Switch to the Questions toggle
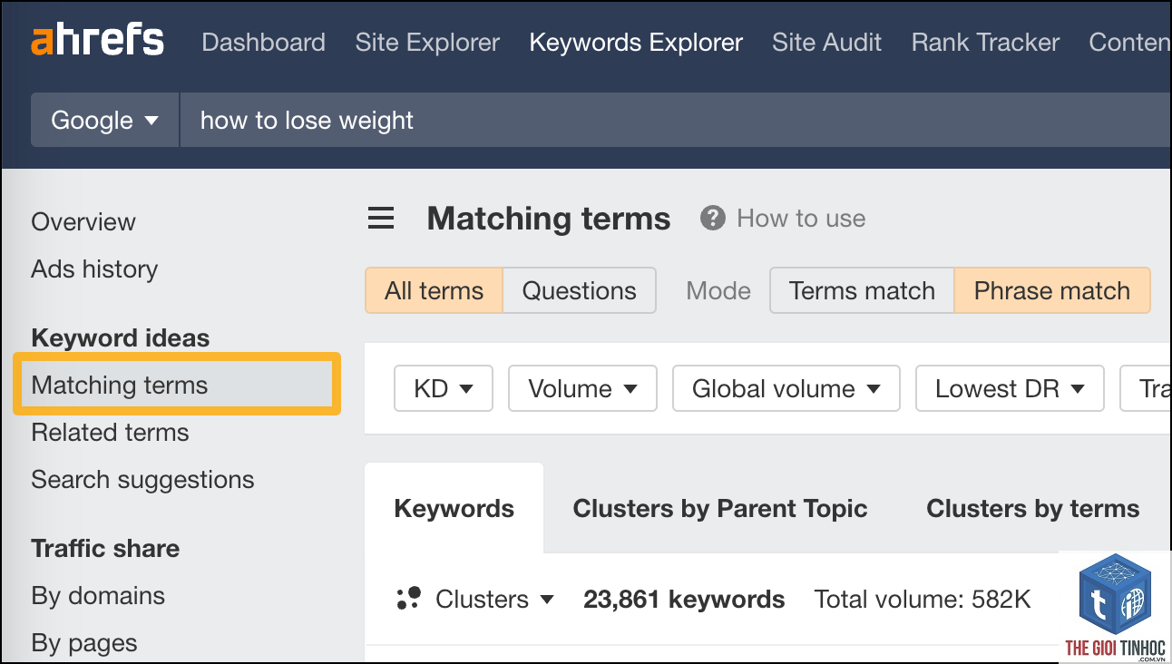This screenshot has width=1172, height=664. pos(579,290)
